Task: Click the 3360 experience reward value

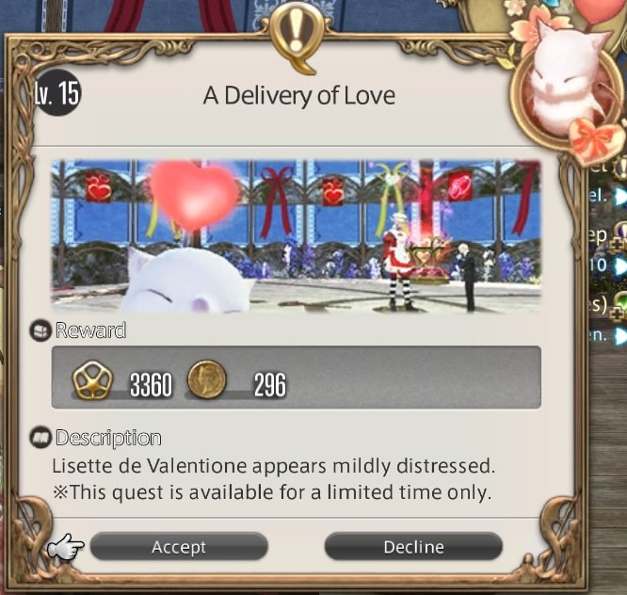Action: click(x=152, y=385)
